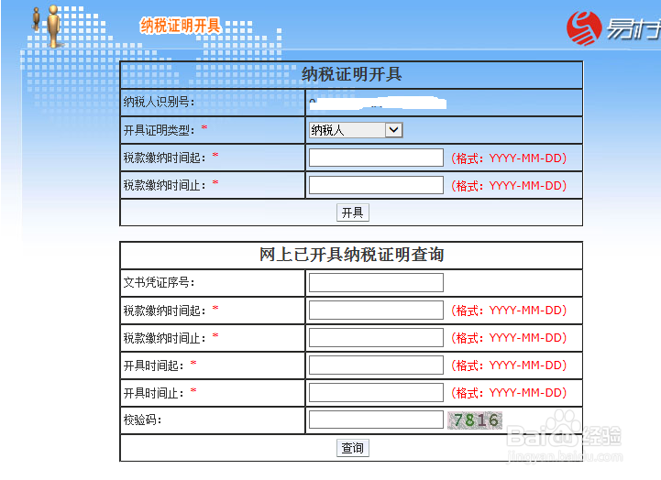Click the golden figure icon in the header

tap(53, 26)
